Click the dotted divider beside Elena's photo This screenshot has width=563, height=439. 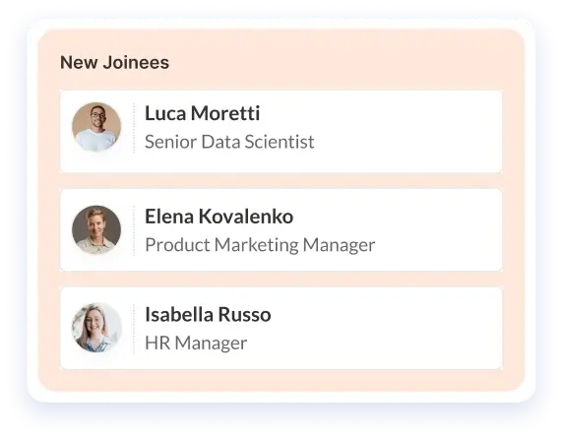coord(134,230)
